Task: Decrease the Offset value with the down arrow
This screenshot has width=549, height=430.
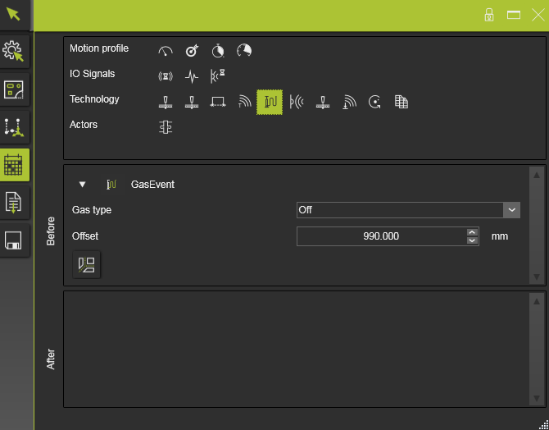Action: coord(472,240)
